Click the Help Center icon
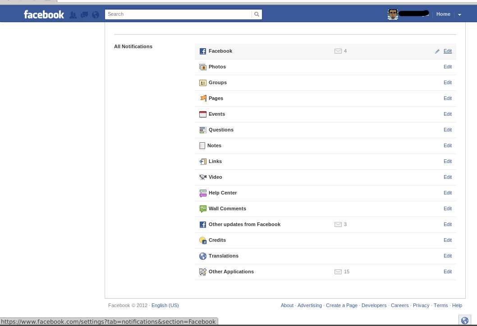Image resolution: width=477 pixels, height=326 pixels. tap(203, 193)
